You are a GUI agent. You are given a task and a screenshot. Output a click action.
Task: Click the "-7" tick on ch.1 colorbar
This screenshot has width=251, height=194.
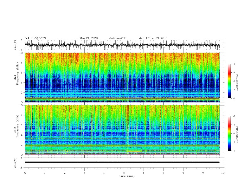[234, 99]
